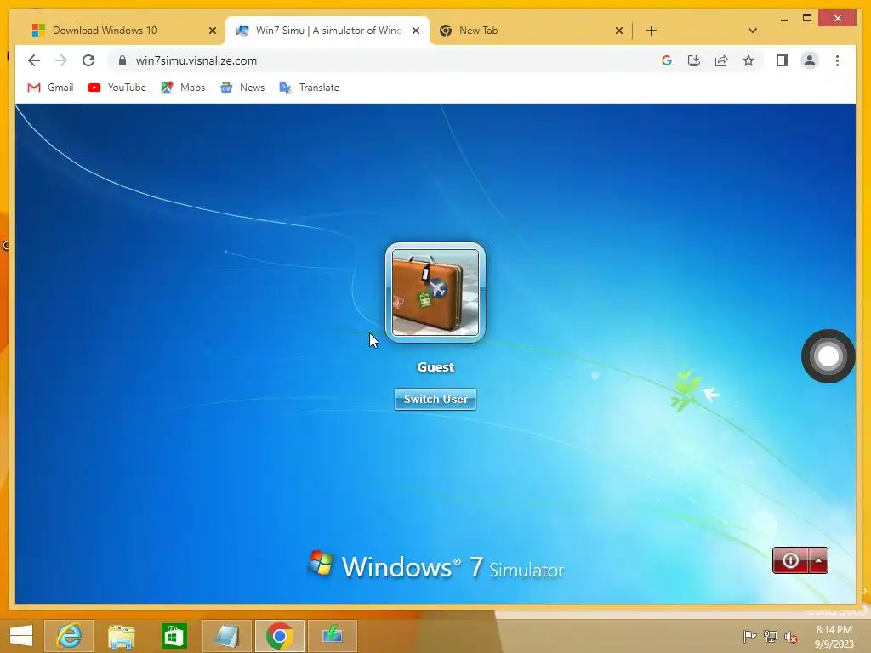
Task: Open the tab search dropdown chevron
Action: pyautogui.click(x=753, y=31)
